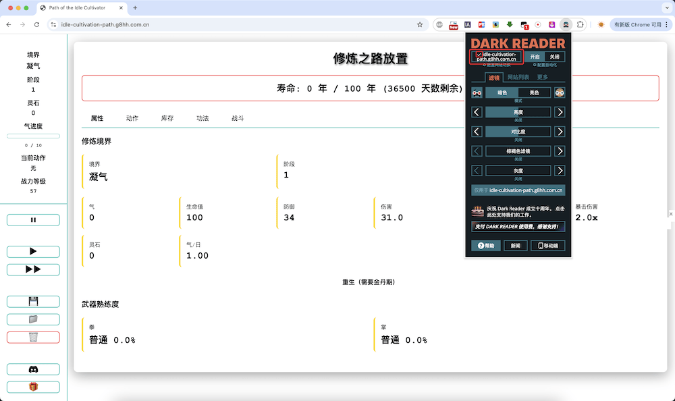Viewport: 675px width, 401px height.
Task: Decrease 对比度 contrast with left arrow
Action: [x=477, y=132]
